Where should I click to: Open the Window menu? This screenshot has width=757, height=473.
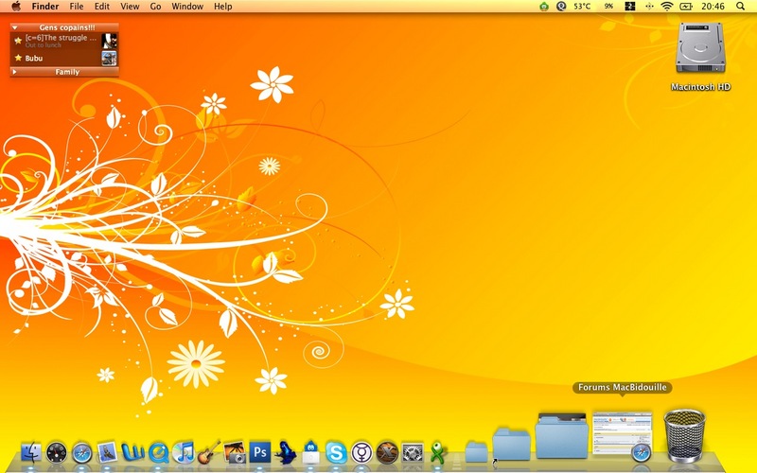187,7
